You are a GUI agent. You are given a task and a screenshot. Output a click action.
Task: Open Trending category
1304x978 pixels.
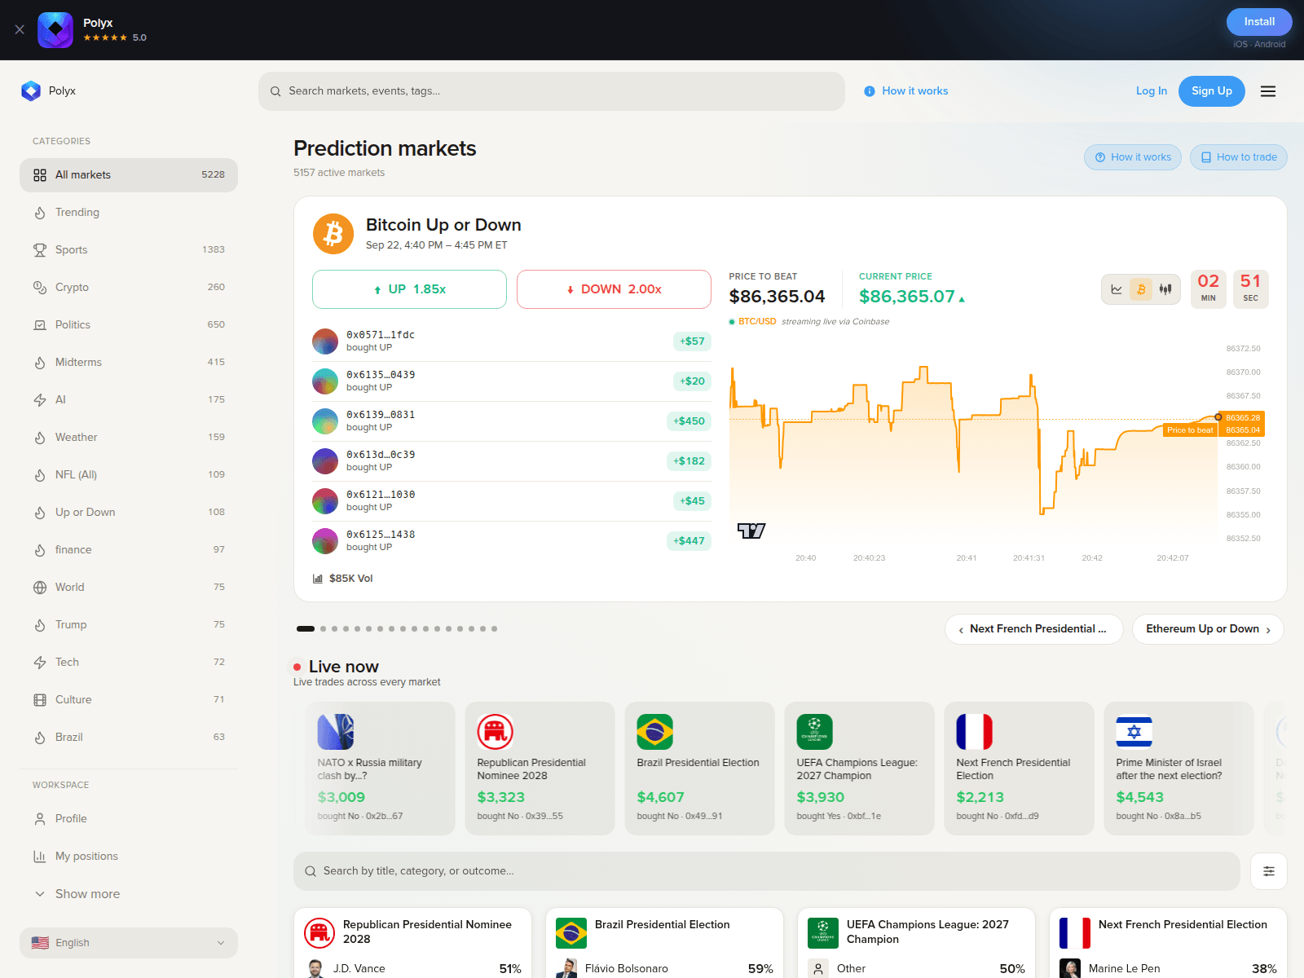pyautogui.click(x=129, y=213)
